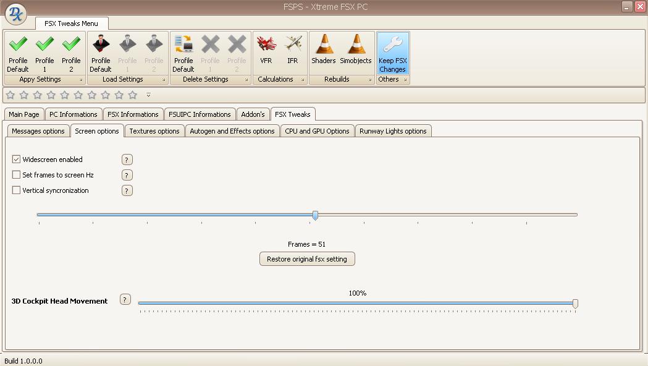
Task: Expand the Others group launcher
Action: point(405,80)
